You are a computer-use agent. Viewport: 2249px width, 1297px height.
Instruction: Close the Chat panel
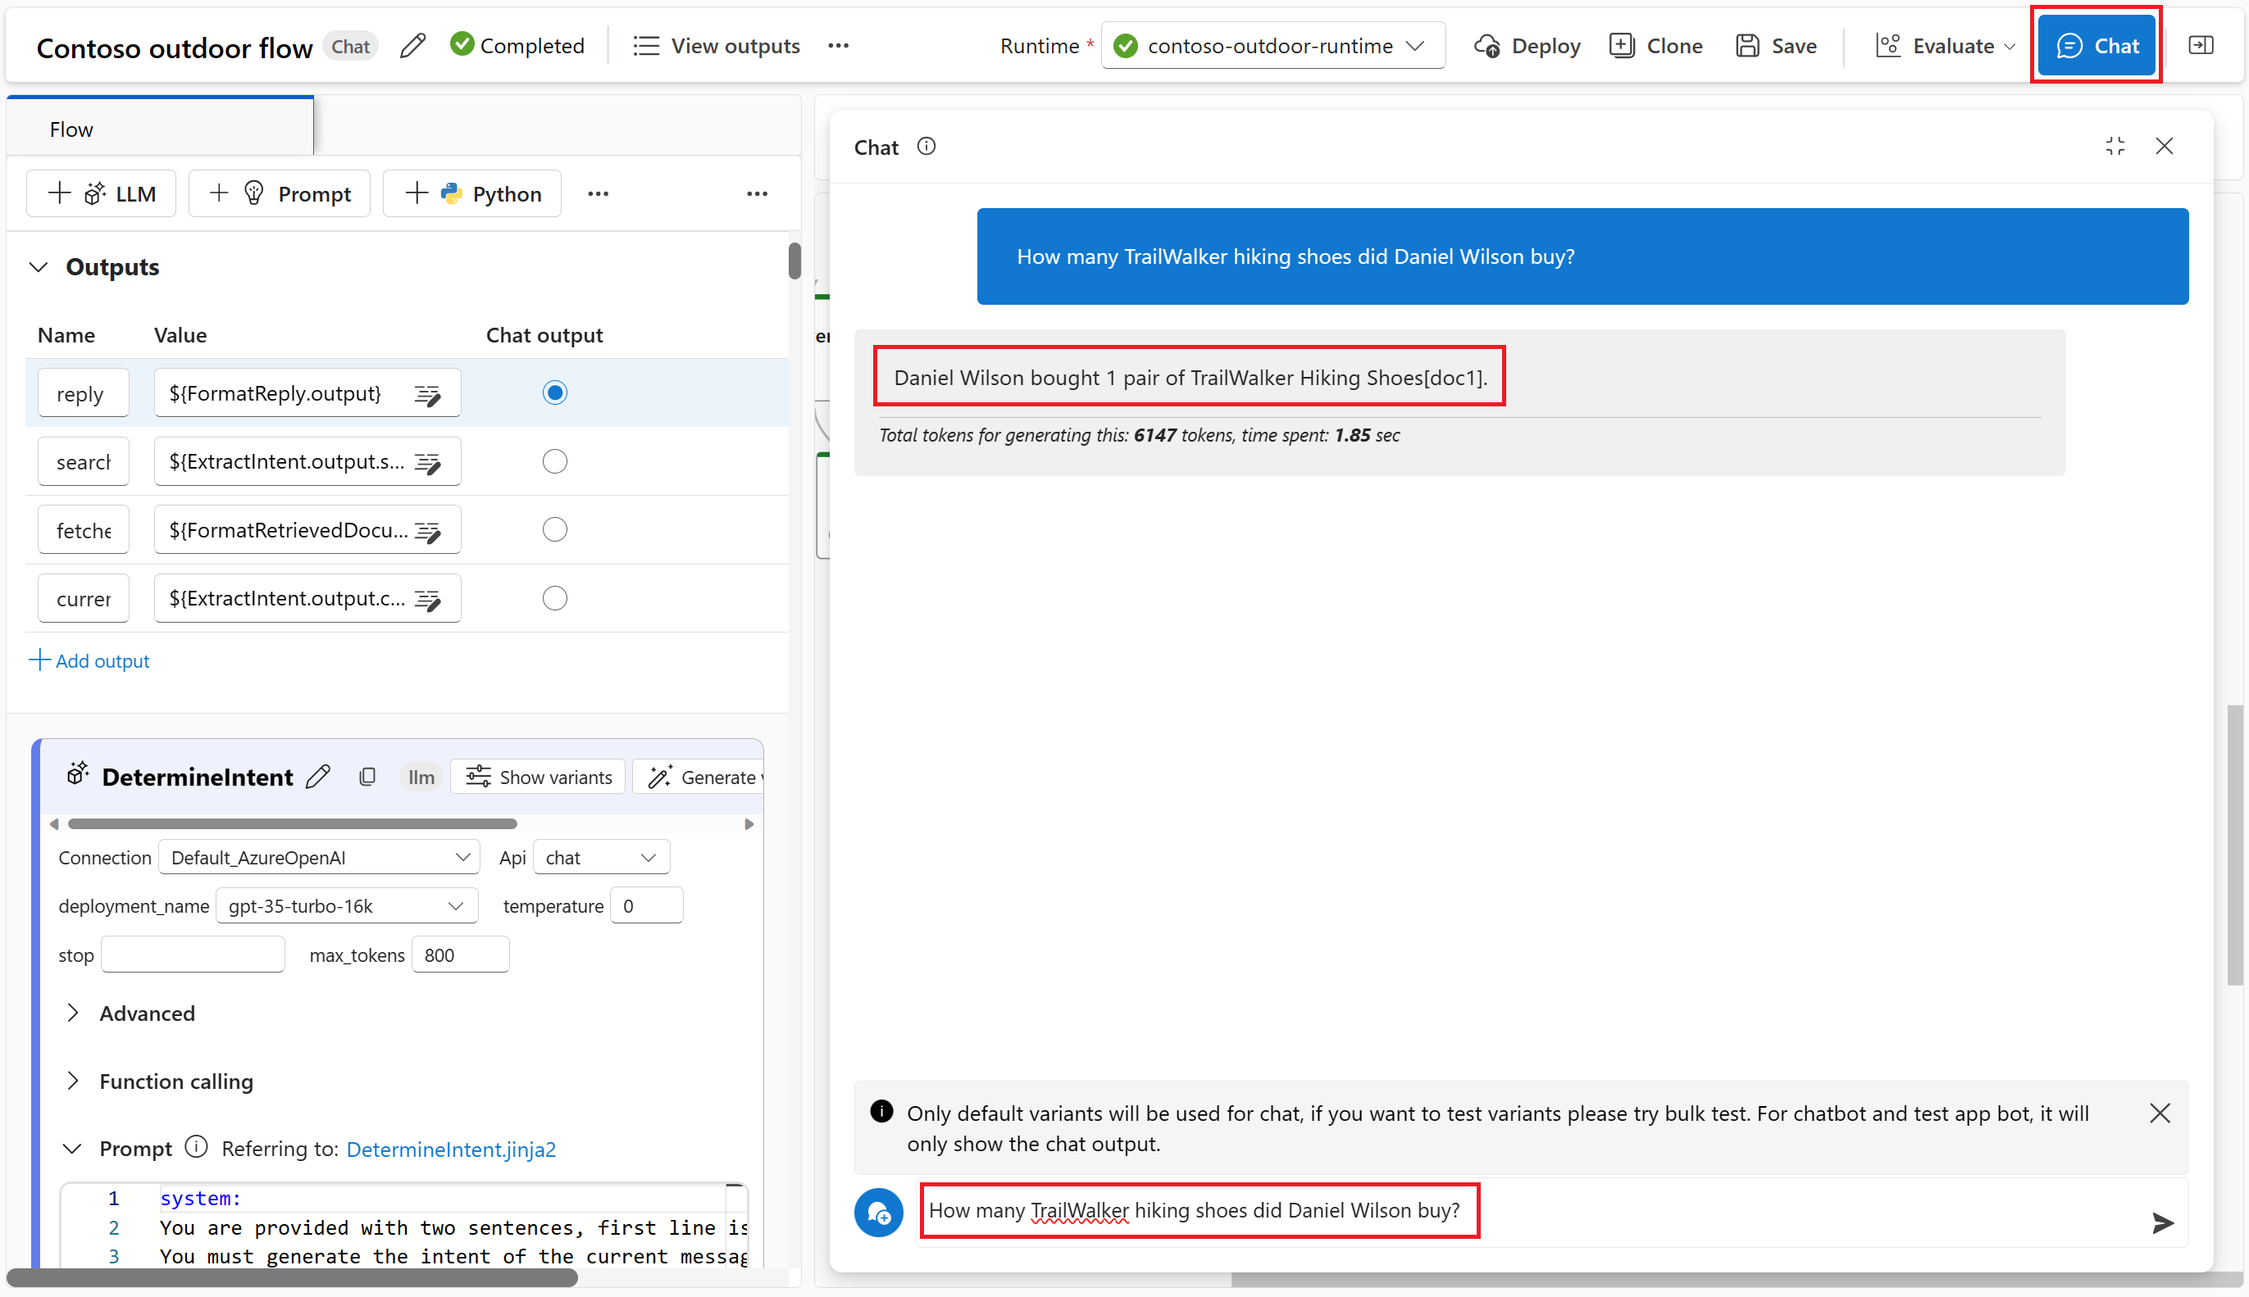tap(2165, 146)
